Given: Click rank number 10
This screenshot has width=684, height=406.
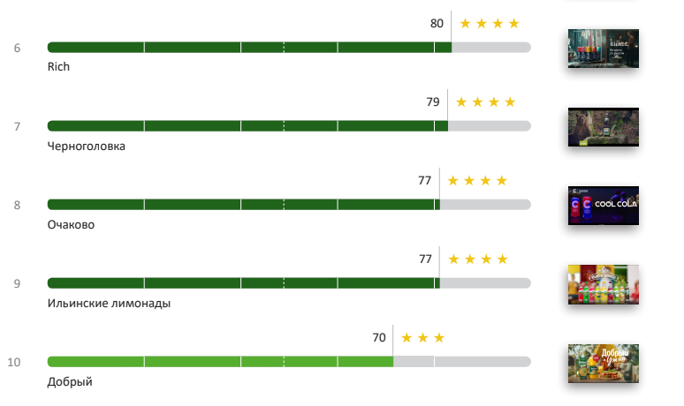Looking at the screenshot, I should click(x=14, y=362).
